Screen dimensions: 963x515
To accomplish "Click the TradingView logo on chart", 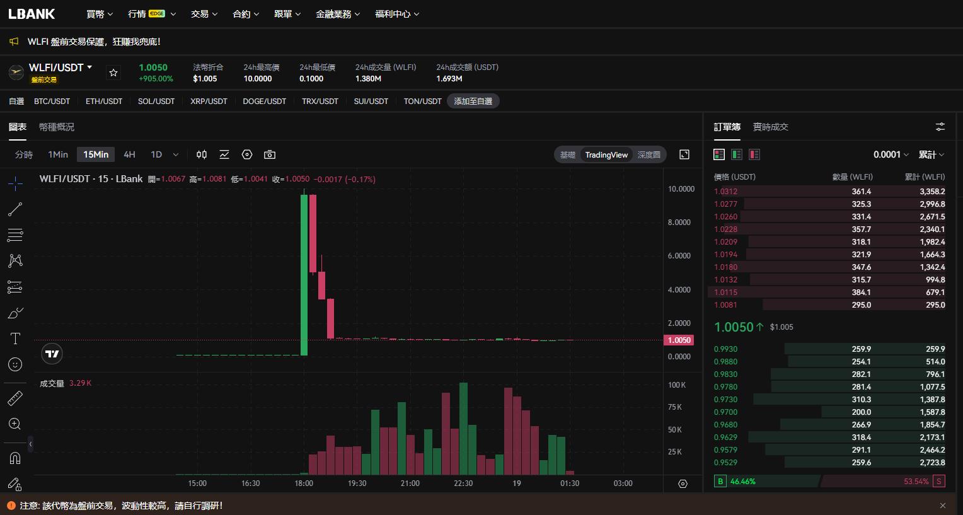I will (x=52, y=354).
